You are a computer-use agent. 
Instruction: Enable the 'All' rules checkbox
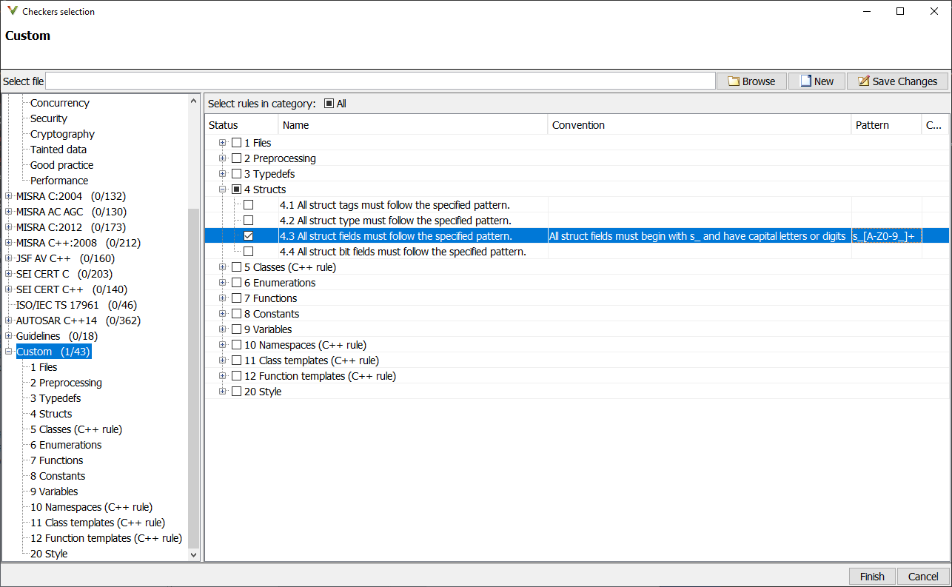pyautogui.click(x=329, y=103)
